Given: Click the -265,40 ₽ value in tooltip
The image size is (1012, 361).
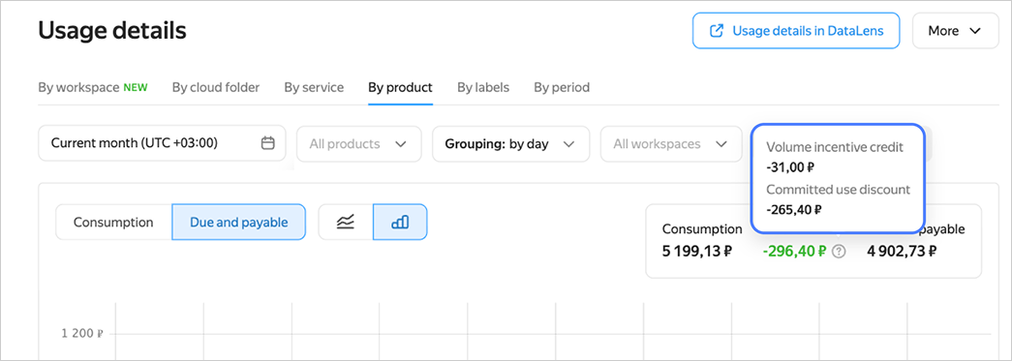Looking at the screenshot, I should click(x=794, y=209).
